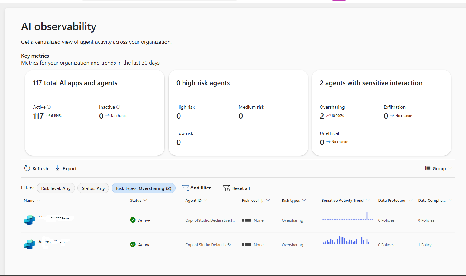Click the first agent's Copilot Studio icon
466x276 pixels.
30,220
